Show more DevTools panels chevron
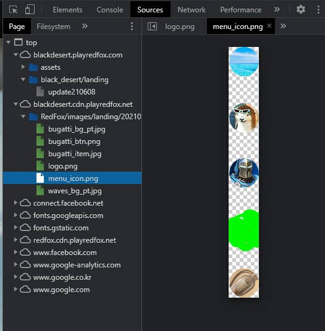This screenshot has width=325, height=331. (277, 9)
